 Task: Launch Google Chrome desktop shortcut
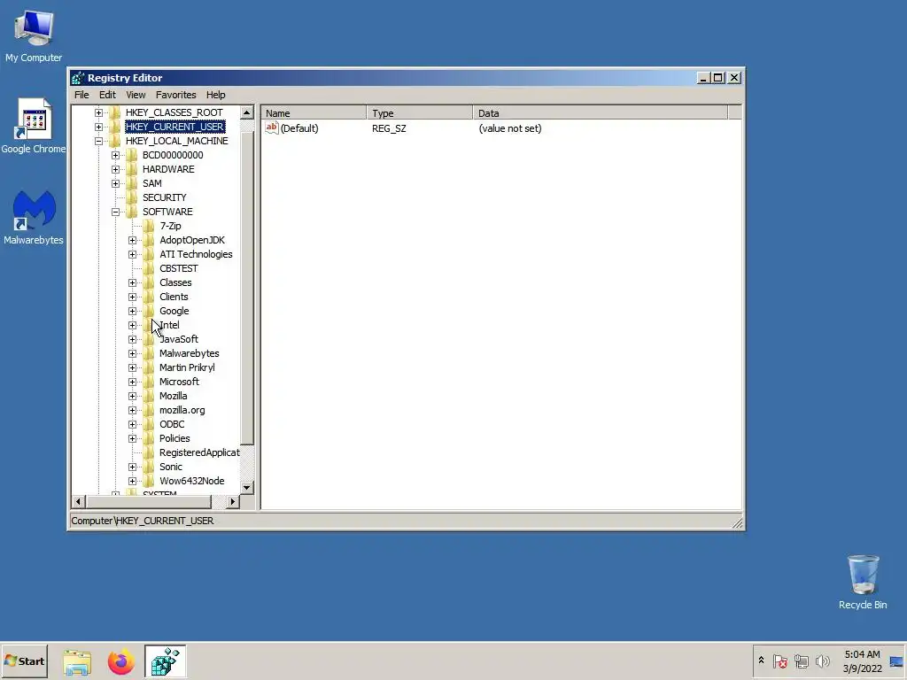pyautogui.click(x=34, y=126)
